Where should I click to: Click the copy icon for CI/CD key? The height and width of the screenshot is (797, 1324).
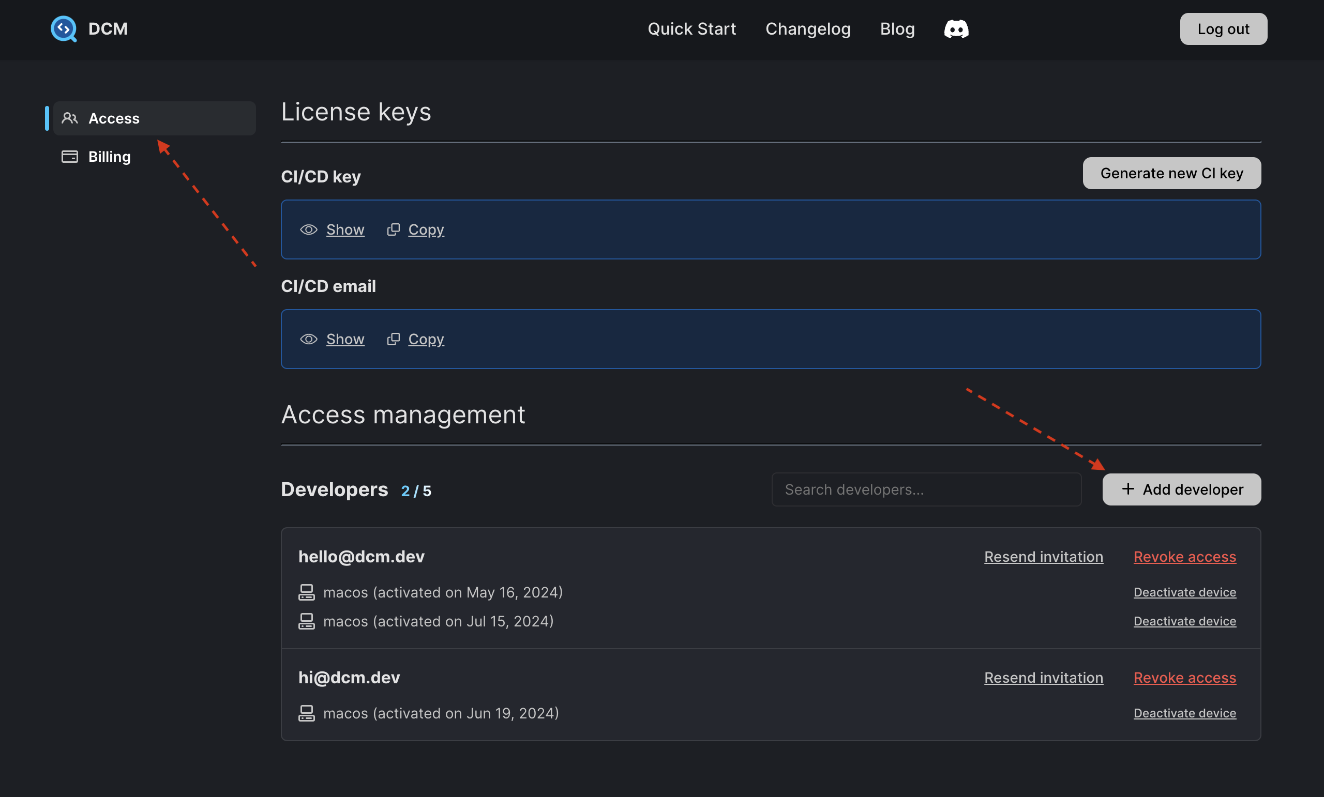394,229
